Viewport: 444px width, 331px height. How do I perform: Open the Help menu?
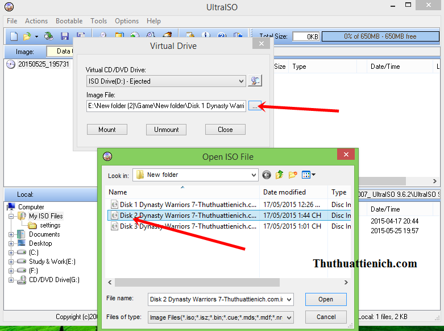[x=153, y=21]
